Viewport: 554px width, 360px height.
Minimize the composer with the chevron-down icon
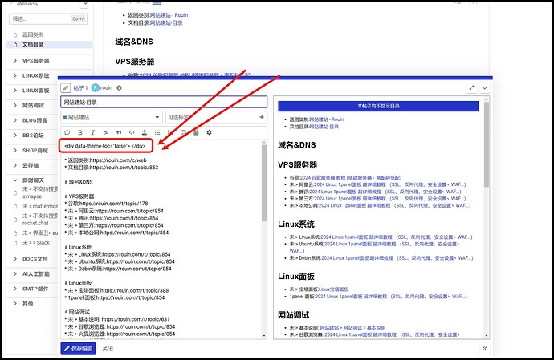coord(485,88)
